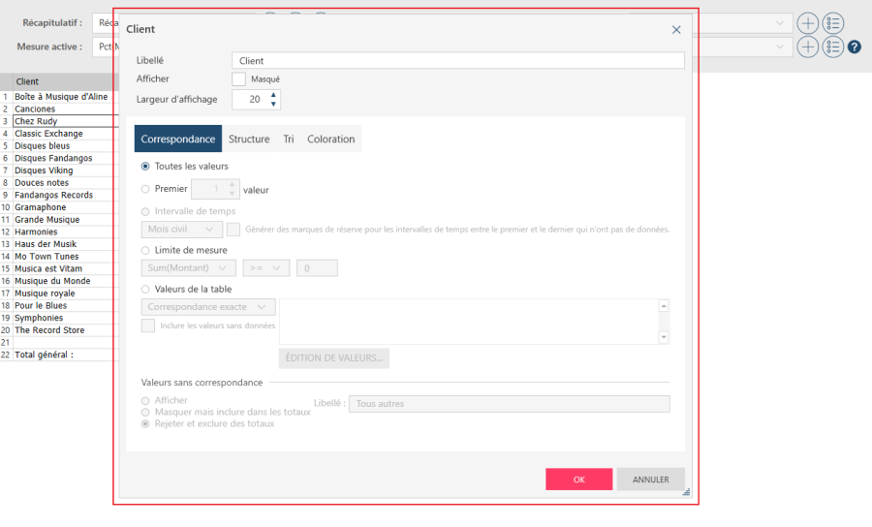
Task: Open the Correspondance exacte dropdown
Action: tap(208, 307)
